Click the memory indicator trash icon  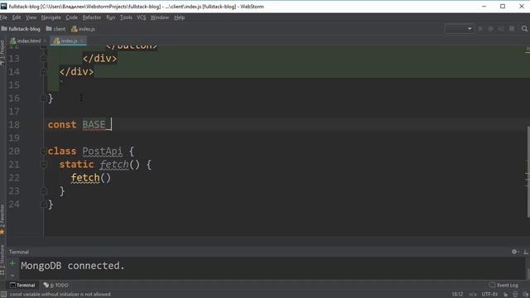click(515, 295)
